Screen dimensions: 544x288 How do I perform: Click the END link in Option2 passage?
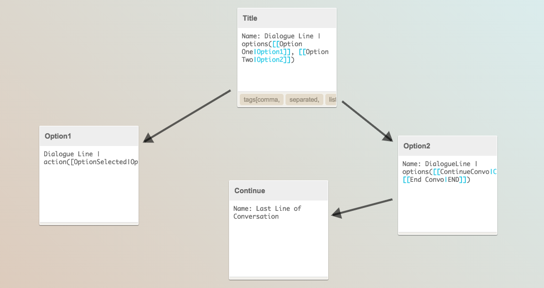(x=453, y=180)
